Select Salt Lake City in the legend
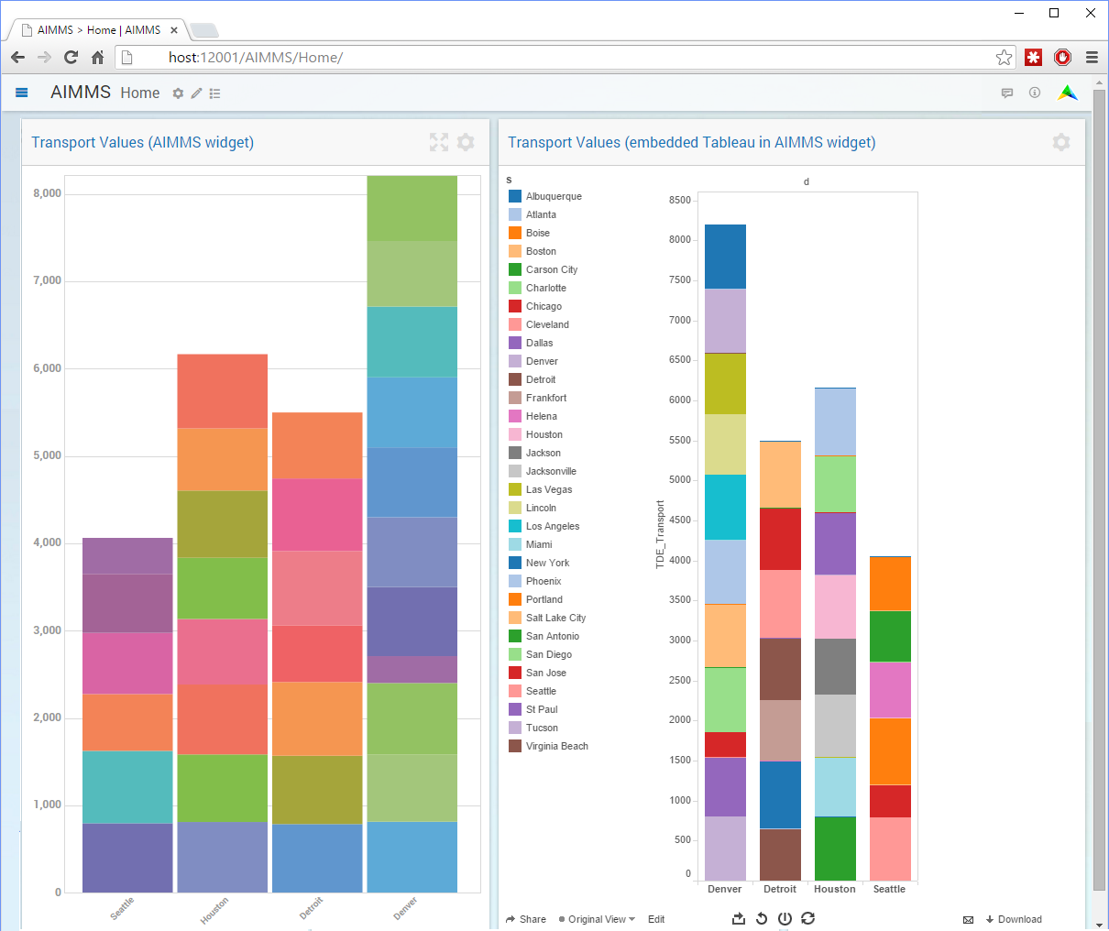 [556, 618]
